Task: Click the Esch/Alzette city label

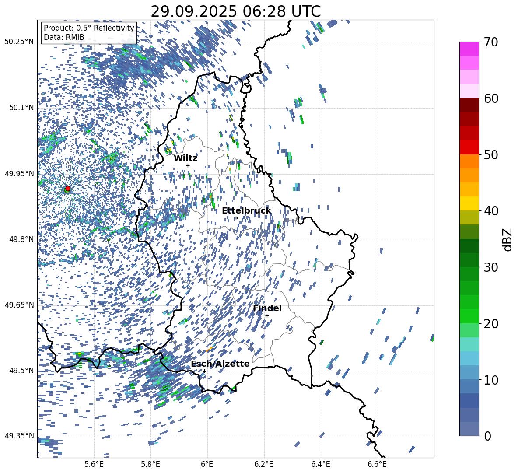Action: point(220,364)
